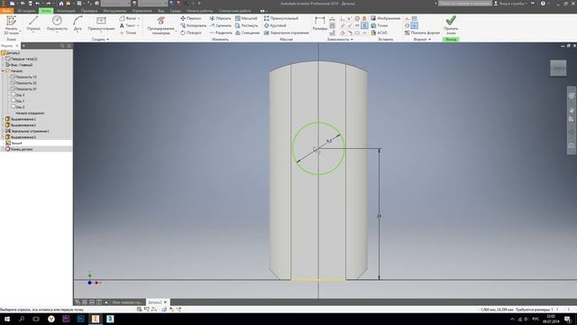Click the Точки import button in Вставить
Screen dimensions: 577x325
point(379,25)
